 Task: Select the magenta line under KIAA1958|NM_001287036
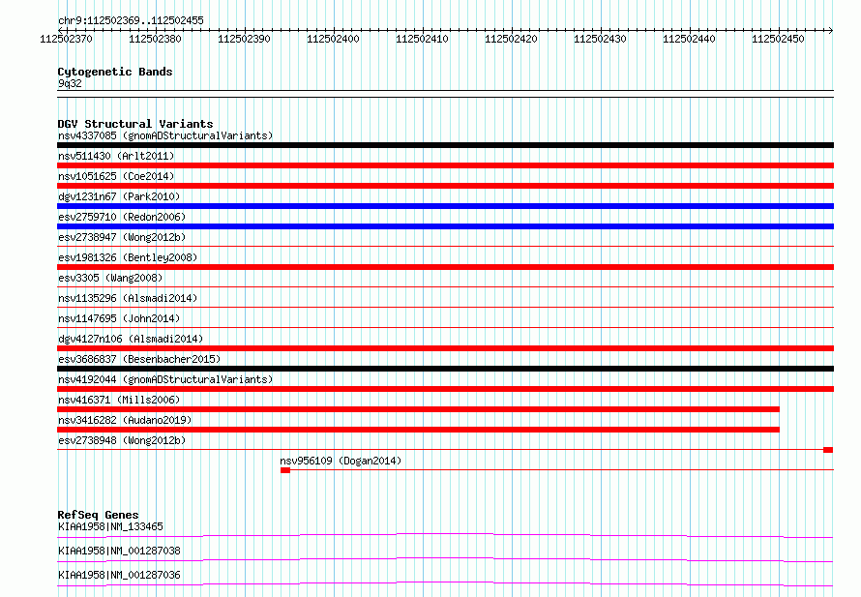pos(445,583)
